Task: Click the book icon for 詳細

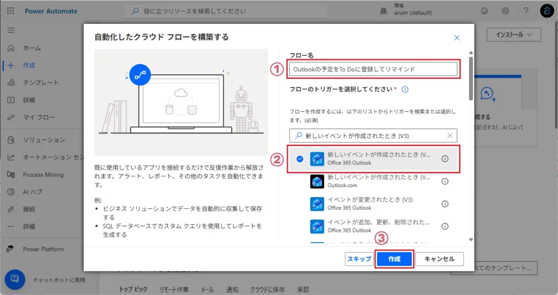Action: point(11,100)
